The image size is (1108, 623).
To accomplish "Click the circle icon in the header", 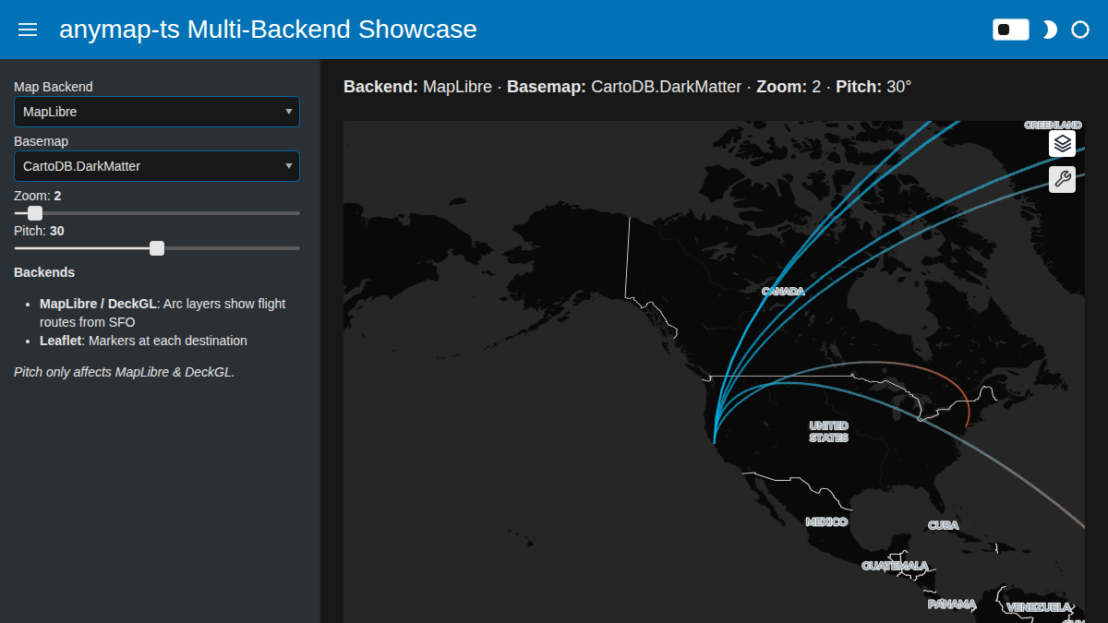I will coord(1079,30).
